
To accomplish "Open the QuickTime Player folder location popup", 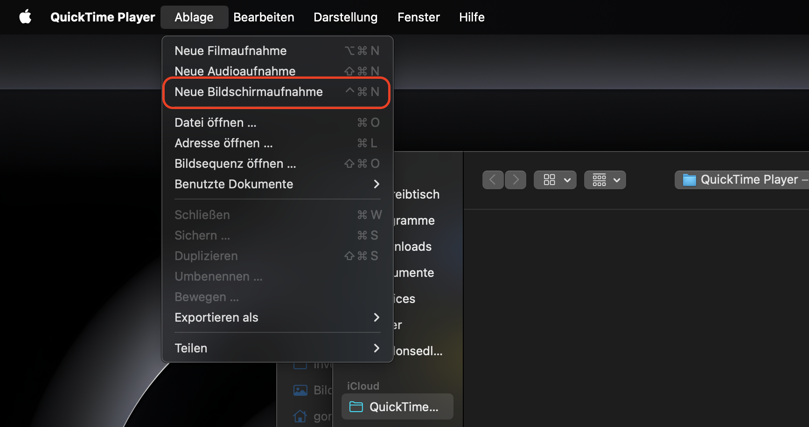I will coord(742,180).
